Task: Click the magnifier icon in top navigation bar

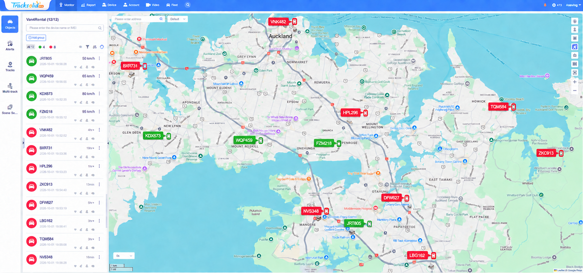Action: 188,5
